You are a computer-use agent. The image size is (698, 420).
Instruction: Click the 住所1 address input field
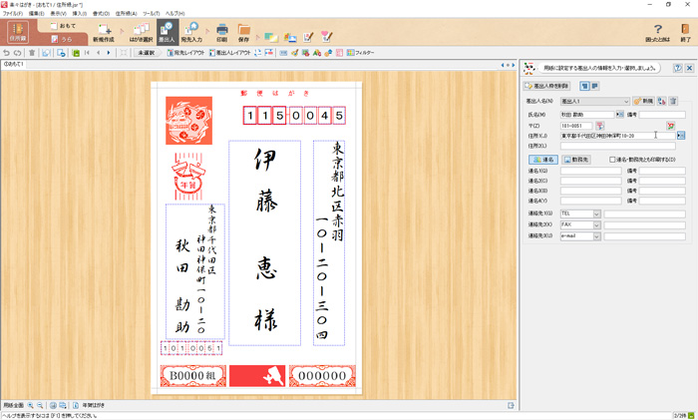click(x=616, y=136)
